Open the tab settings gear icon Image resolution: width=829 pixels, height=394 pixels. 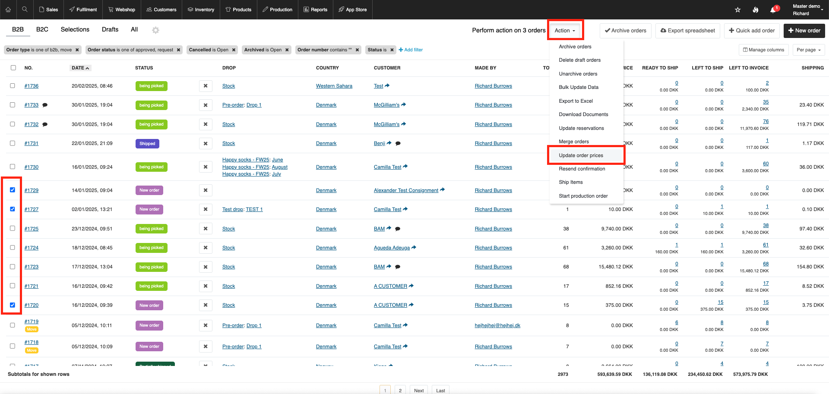[156, 30]
